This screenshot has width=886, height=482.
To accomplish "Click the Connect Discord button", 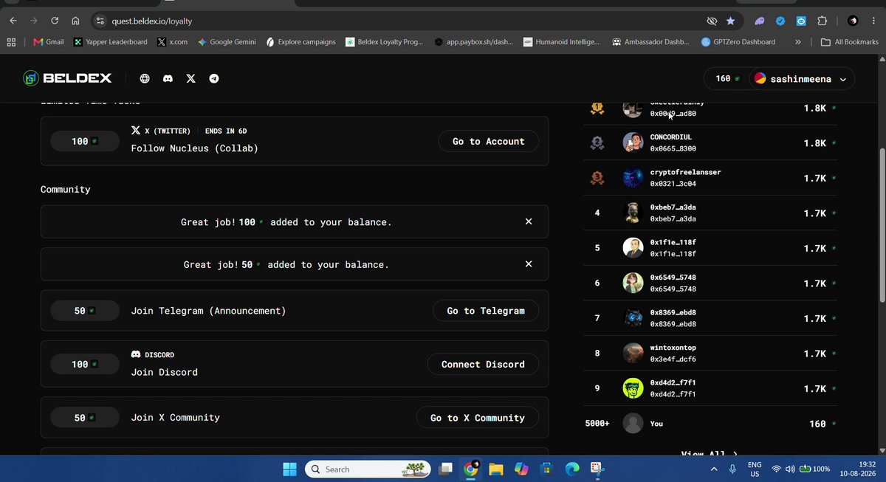I will [483, 364].
